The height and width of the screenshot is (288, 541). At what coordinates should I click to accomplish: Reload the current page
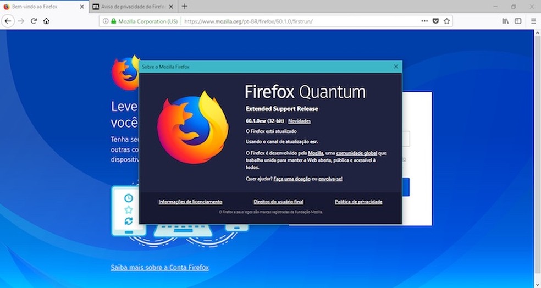(34, 21)
